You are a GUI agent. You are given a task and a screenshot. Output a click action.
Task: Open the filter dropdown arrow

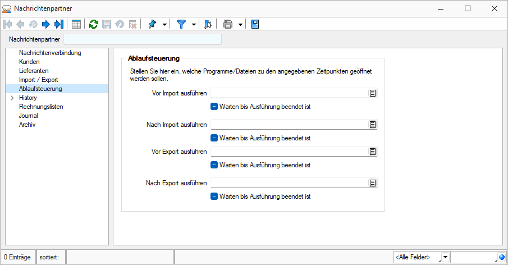click(x=194, y=25)
